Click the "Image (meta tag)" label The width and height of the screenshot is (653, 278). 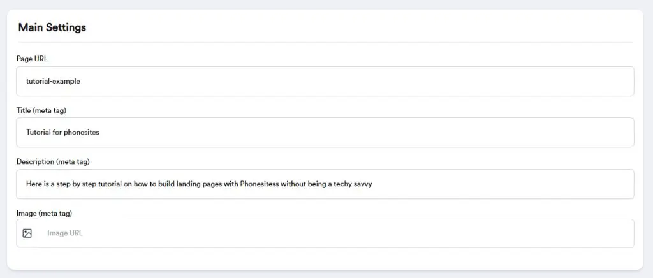pos(42,212)
